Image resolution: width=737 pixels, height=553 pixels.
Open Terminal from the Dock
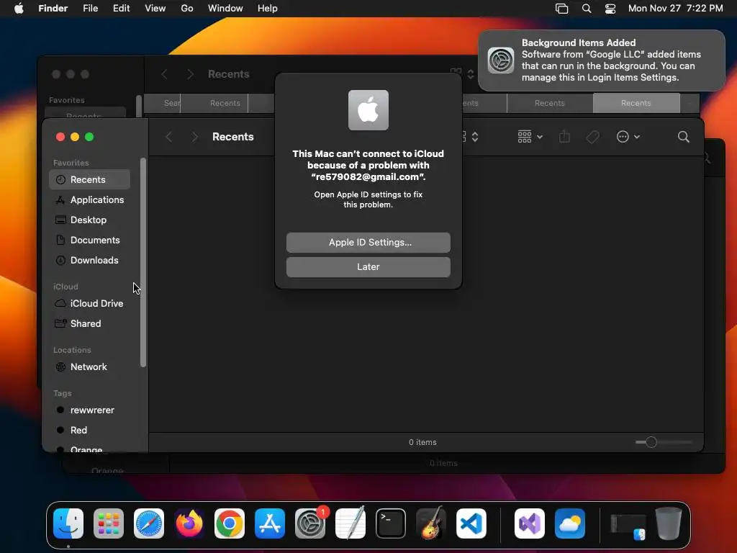391,523
